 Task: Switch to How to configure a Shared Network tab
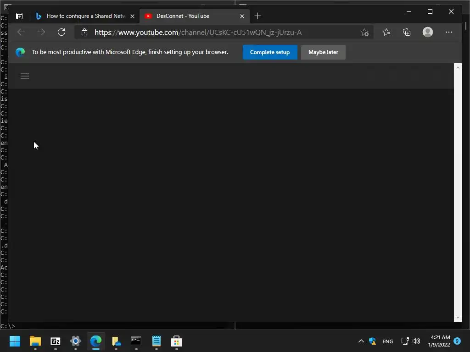coord(85,16)
